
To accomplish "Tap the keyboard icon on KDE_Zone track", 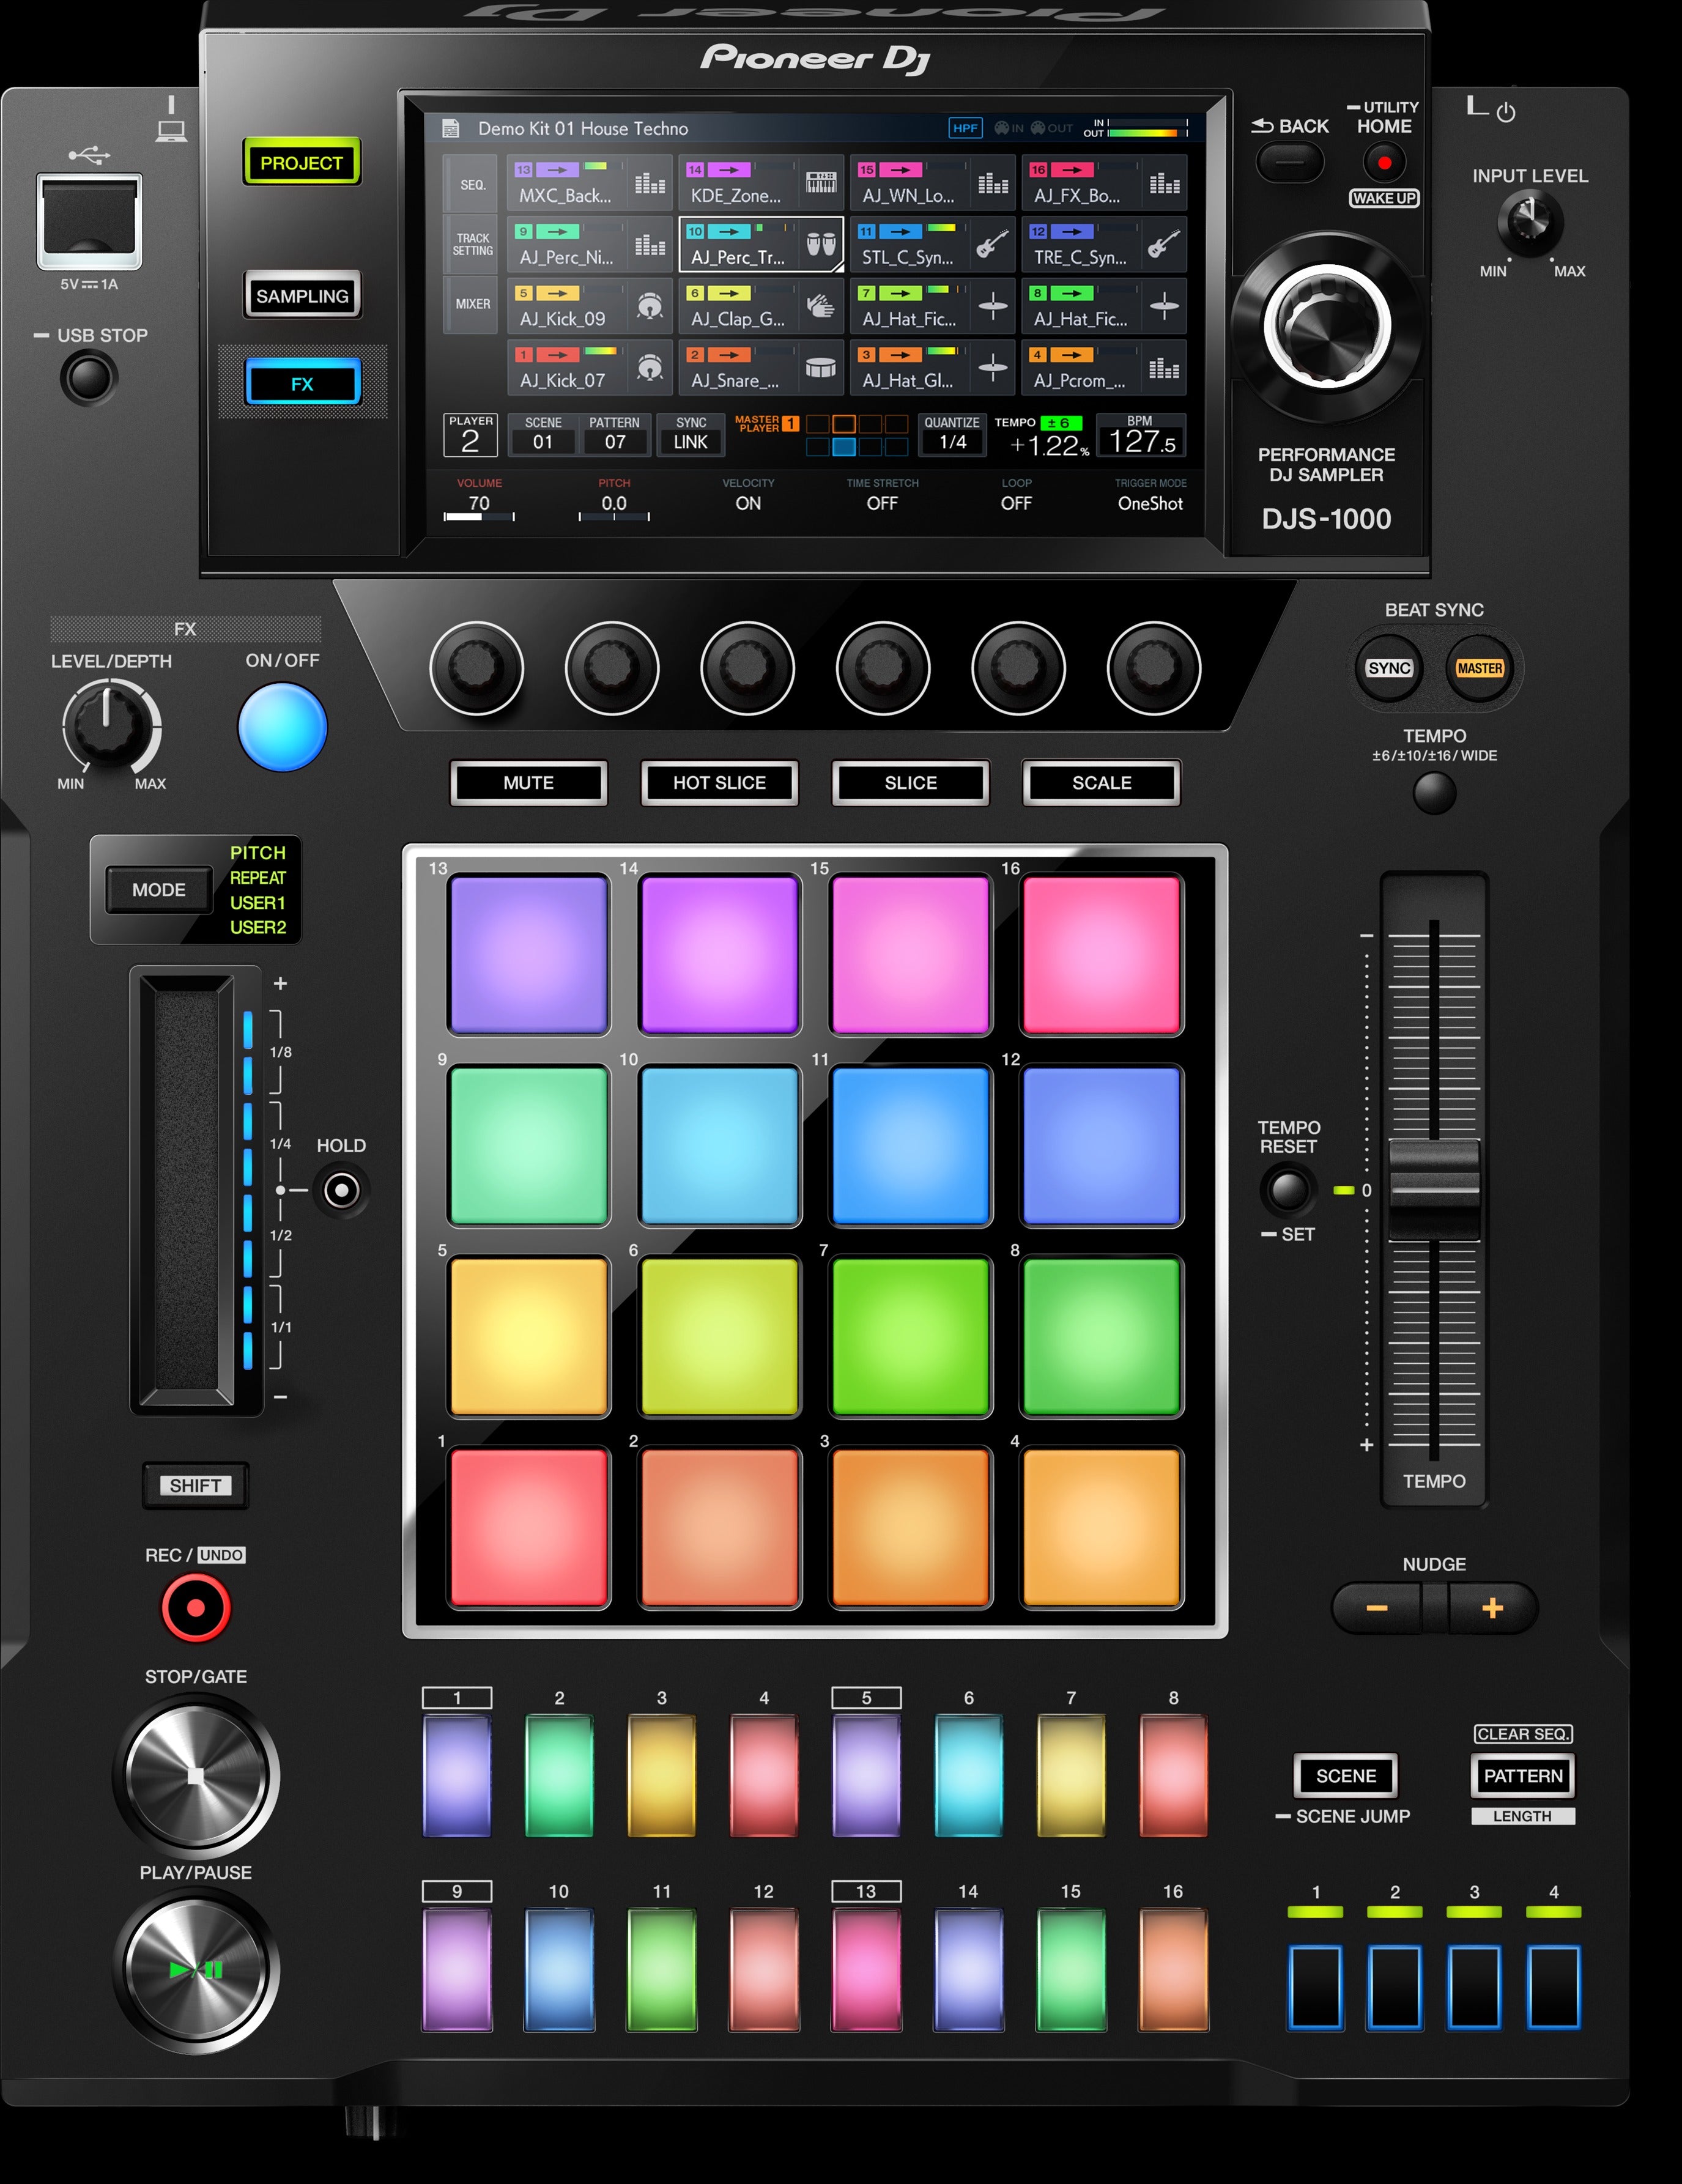I will [820, 181].
